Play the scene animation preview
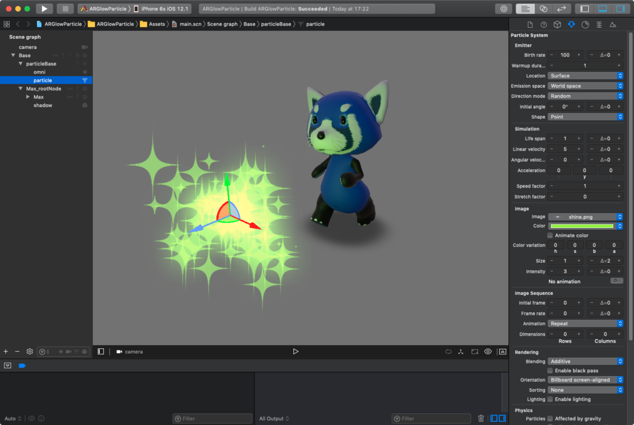 pos(295,351)
